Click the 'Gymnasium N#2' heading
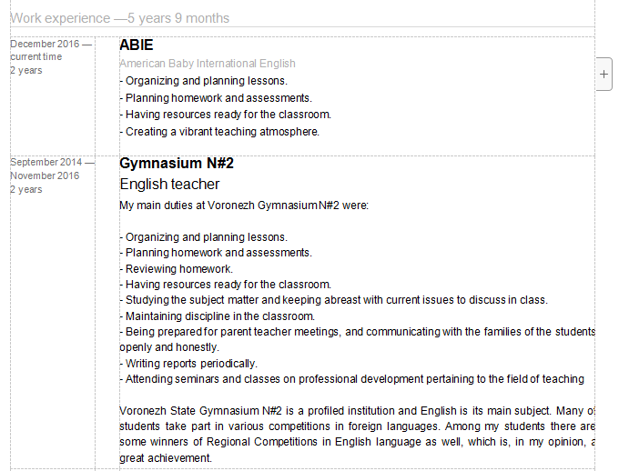629x471 pixels. click(x=177, y=164)
